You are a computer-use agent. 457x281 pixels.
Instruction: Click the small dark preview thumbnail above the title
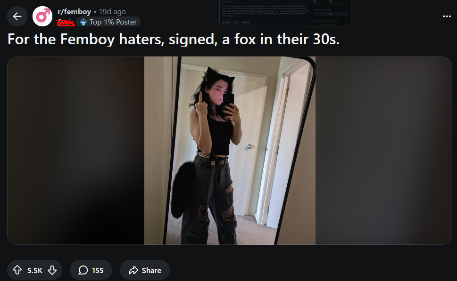point(285,13)
